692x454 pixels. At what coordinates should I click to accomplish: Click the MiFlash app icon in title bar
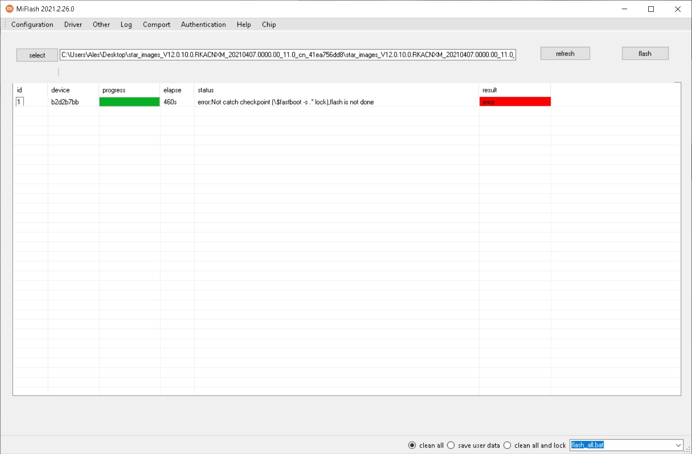coord(9,9)
